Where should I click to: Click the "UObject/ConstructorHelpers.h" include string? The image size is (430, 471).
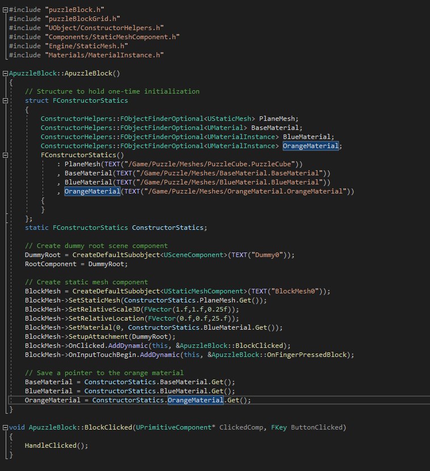tap(104, 28)
